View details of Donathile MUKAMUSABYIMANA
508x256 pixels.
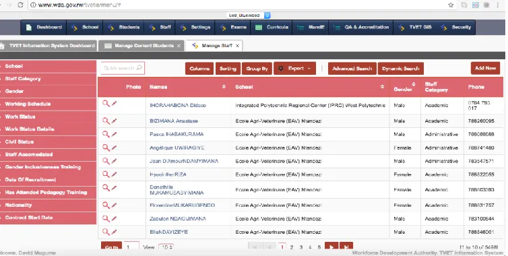(x=106, y=188)
